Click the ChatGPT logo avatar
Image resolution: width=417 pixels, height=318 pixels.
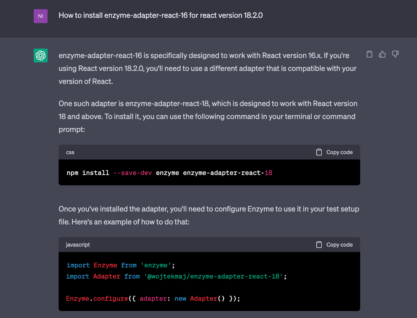pyautogui.click(x=41, y=55)
